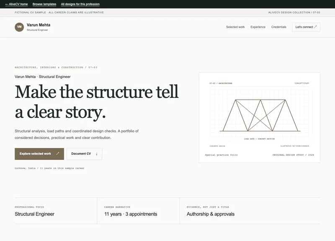This screenshot has width=335, height=241.
Task: Open the Selected work nav item
Action: point(235,27)
